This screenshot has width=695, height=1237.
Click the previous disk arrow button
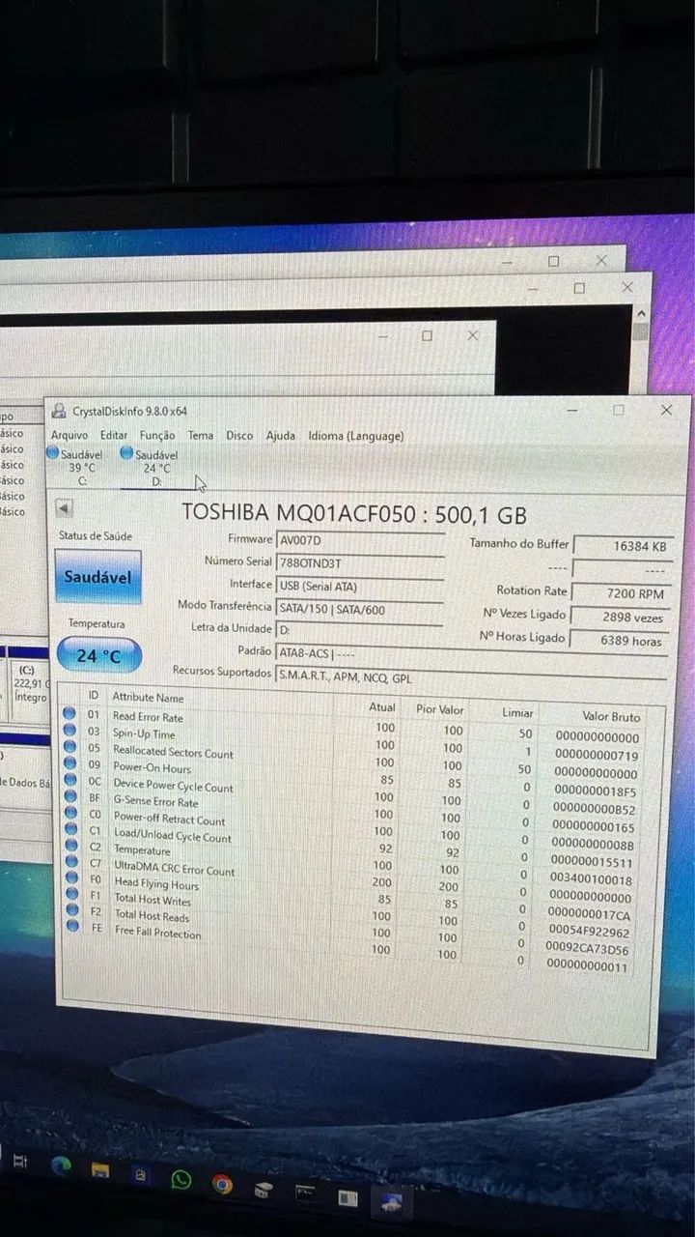pyautogui.click(x=64, y=507)
